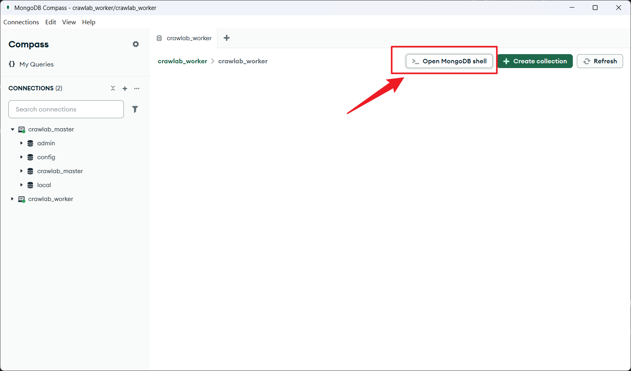Expand the config database
This screenshot has width=631, height=371.
21,157
